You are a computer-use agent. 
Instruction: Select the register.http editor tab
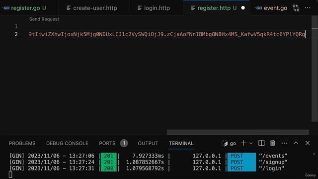[217, 8]
